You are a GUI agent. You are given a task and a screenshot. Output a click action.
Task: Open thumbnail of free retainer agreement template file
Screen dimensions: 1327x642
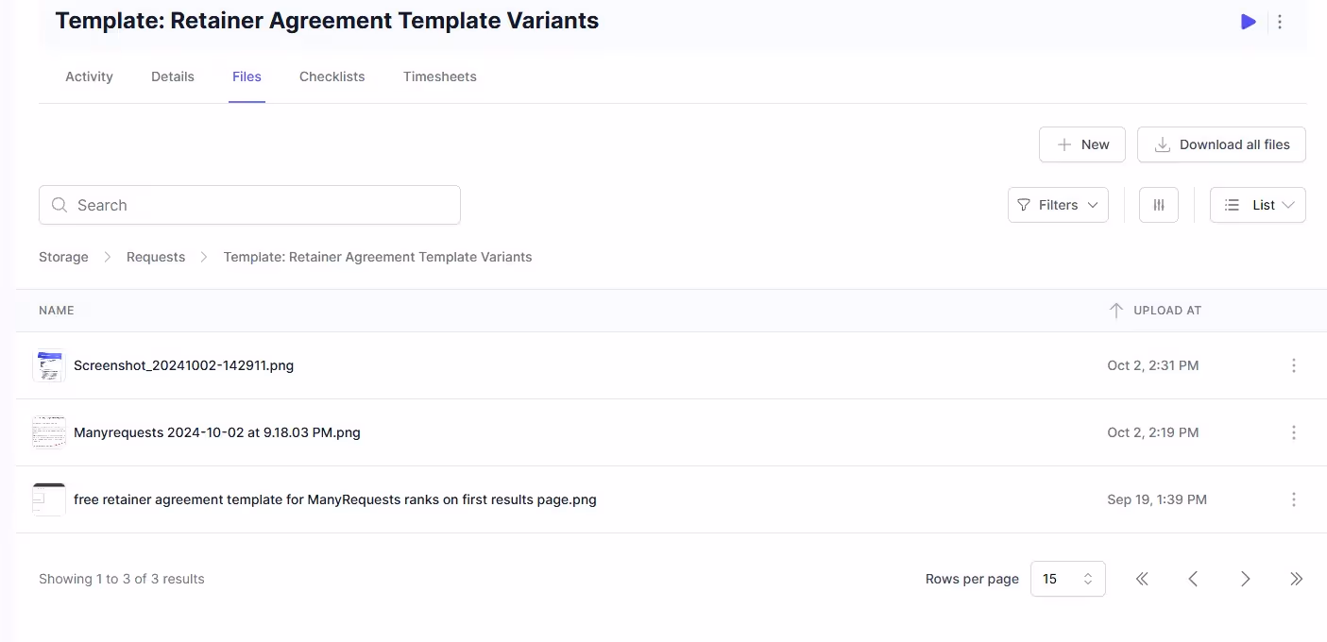click(48, 499)
